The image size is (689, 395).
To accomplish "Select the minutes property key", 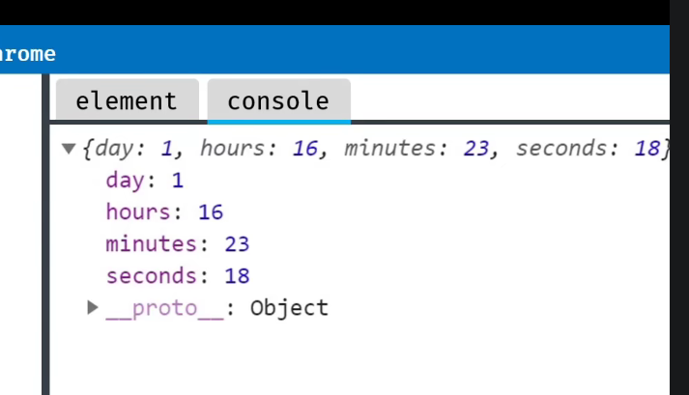I will (151, 244).
